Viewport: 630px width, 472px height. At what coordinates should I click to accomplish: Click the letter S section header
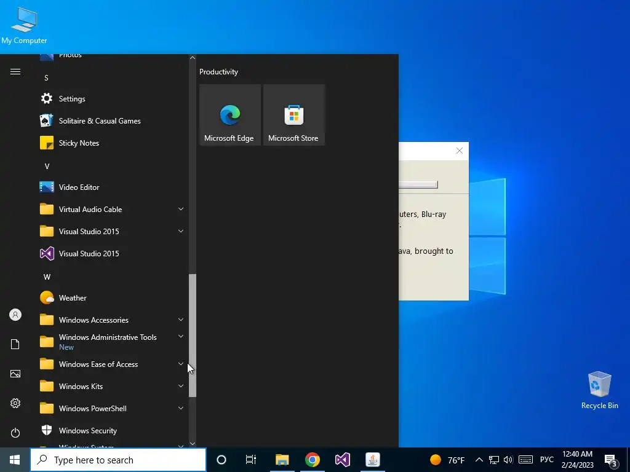click(46, 78)
